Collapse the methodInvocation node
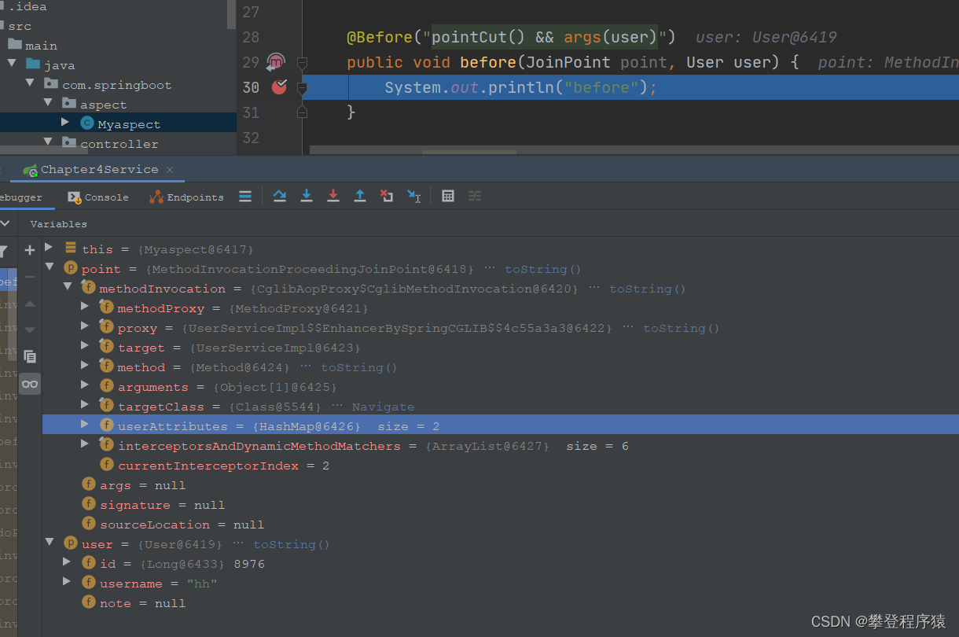959x637 pixels. pos(67,288)
